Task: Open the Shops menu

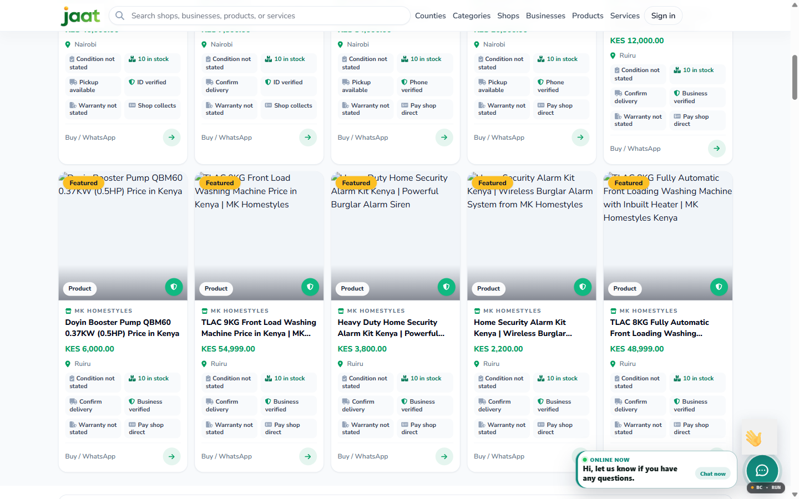Action: click(508, 16)
